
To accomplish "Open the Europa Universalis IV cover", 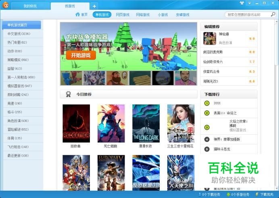I will [x=111, y=173].
